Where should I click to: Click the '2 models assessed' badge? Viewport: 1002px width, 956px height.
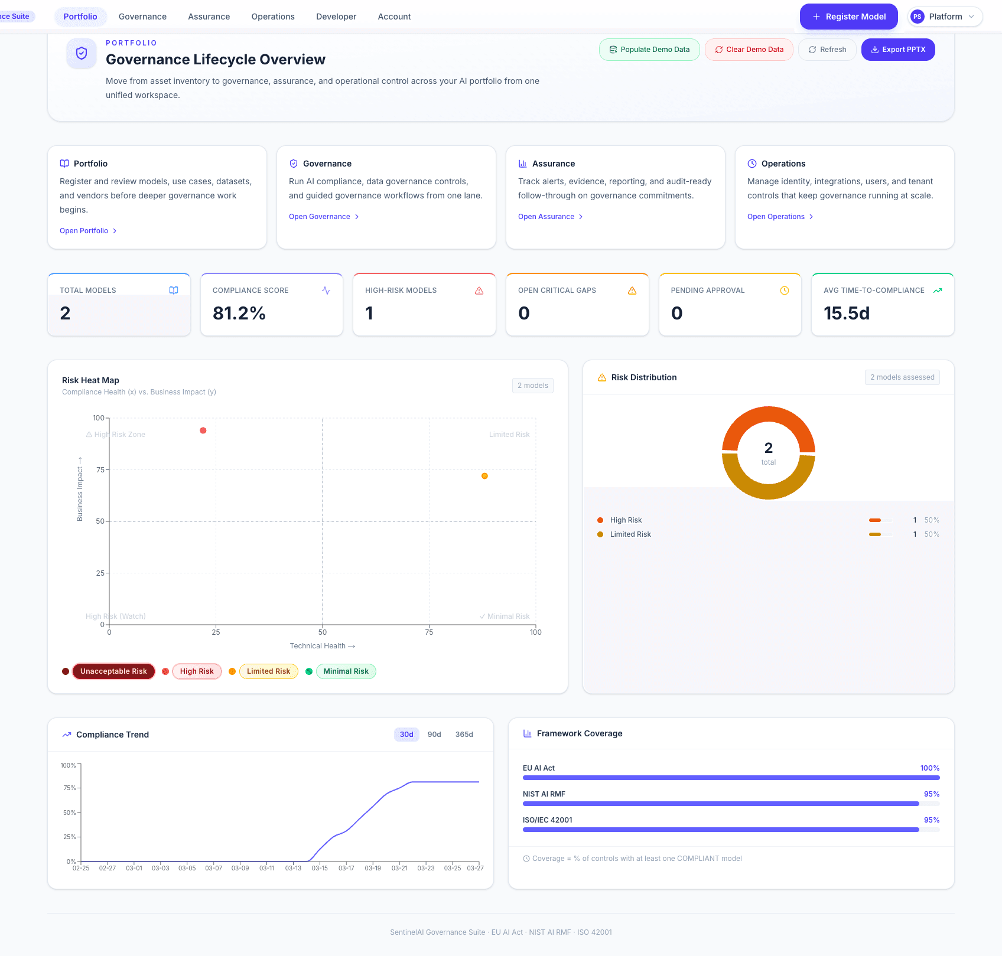902,377
